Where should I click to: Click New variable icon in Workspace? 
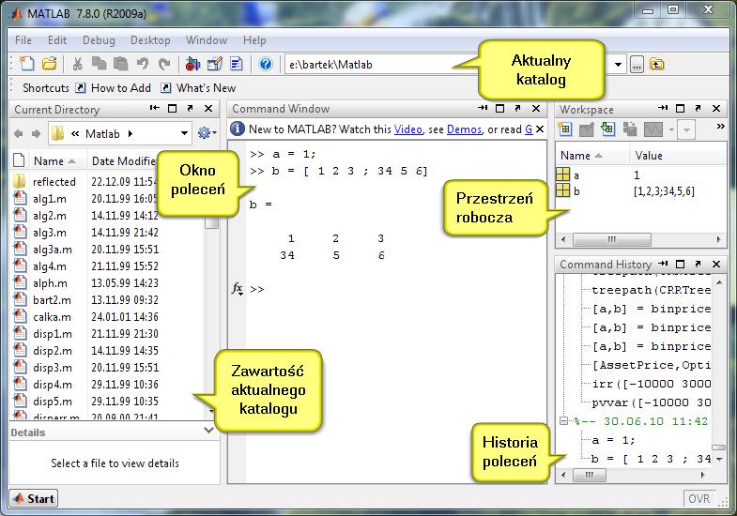(564, 129)
